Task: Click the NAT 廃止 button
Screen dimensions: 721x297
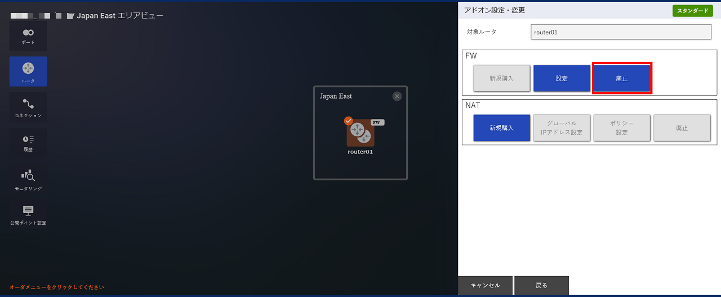Action: point(682,128)
